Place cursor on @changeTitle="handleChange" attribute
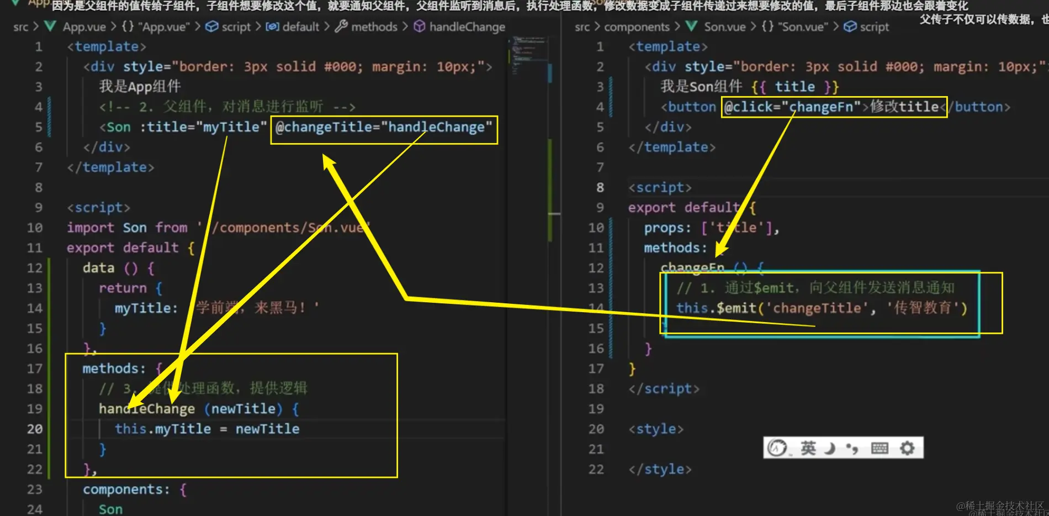The width and height of the screenshot is (1049, 516). (x=384, y=127)
